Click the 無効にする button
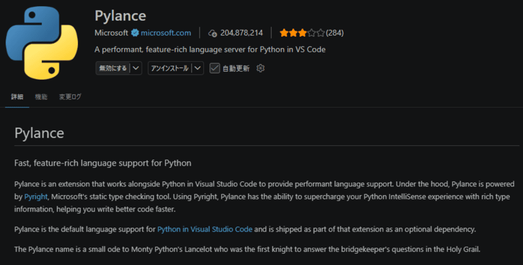Image resolution: width=523 pixels, height=265 pixels. pos(113,68)
